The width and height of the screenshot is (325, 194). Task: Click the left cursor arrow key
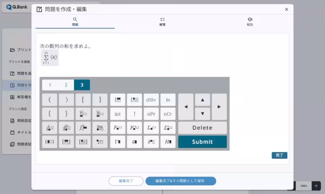pyautogui.click(x=186, y=106)
